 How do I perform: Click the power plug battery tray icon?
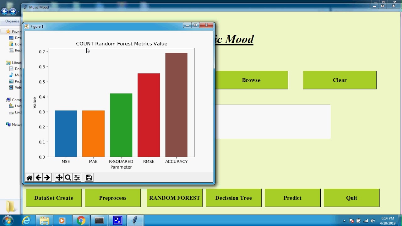(359, 221)
